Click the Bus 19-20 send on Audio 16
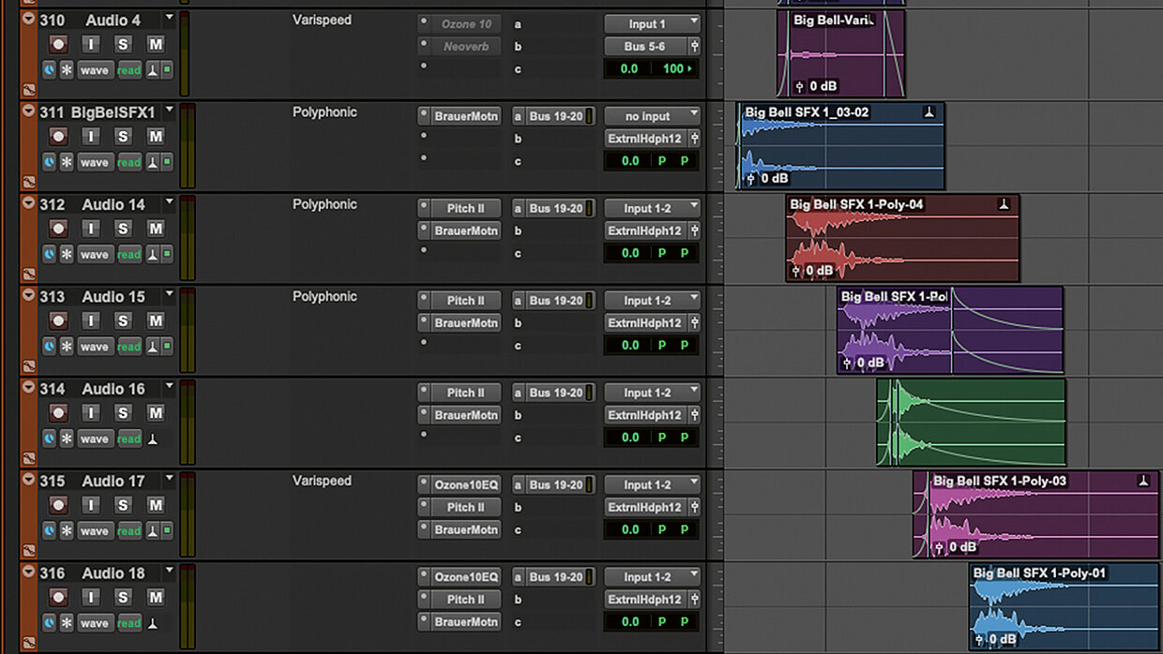This screenshot has width=1163, height=654. point(555,393)
